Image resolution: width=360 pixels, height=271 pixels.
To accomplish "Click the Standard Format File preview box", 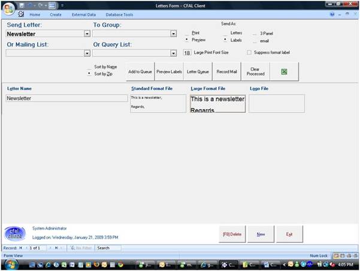I will [x=158, y=104].
